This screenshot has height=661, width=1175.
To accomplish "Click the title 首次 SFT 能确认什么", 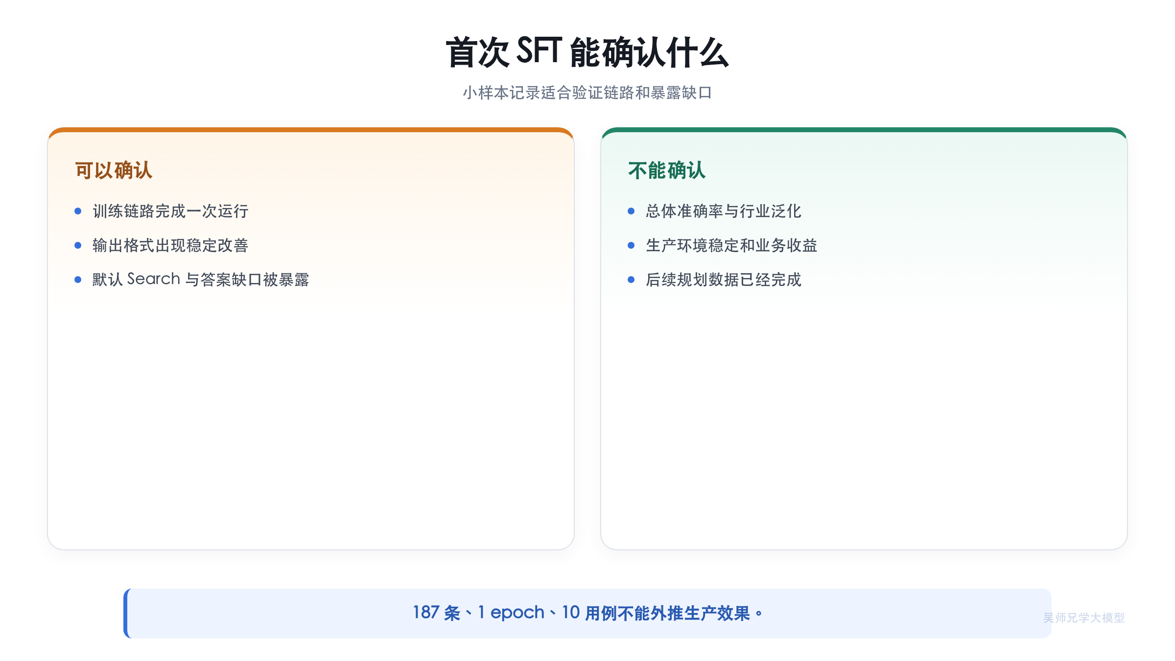I will tap(587, 52).
